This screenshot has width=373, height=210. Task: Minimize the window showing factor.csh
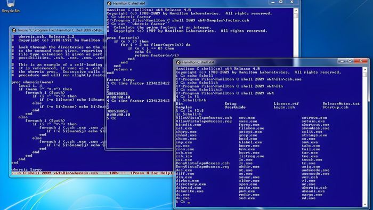[273, 2]
